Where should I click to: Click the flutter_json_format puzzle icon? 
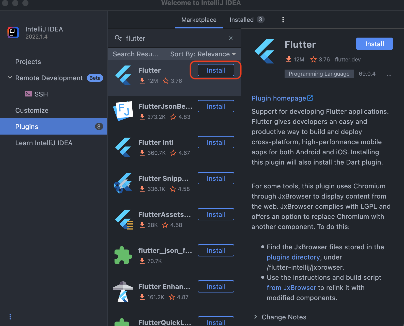123,255
